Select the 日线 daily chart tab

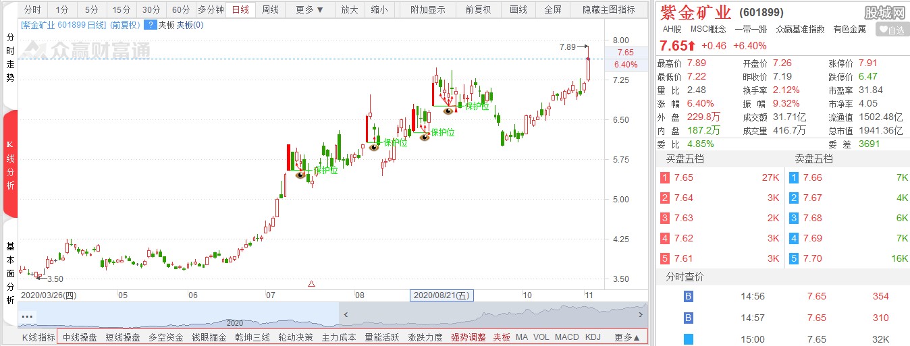pyautogui.click(x=240, y=10)
